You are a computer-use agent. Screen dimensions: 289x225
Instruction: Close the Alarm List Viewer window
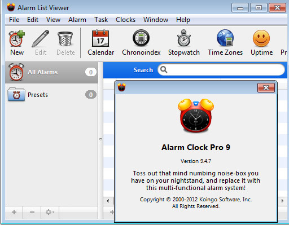coord(278,8)
